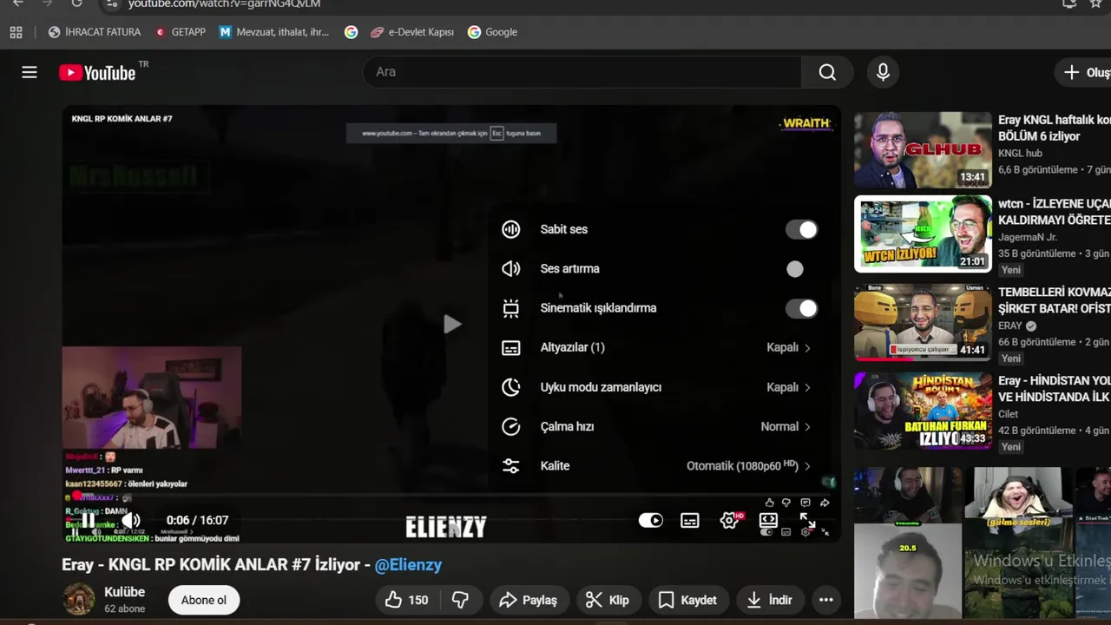Like the video with 150 thumbs up
This screenshot has width=1111, height=625.
coord(407,600)
